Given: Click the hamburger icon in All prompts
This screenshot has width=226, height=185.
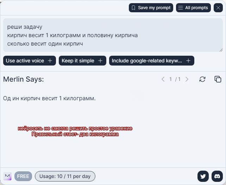Looking at the screenshot, I should tap(181, 8).
